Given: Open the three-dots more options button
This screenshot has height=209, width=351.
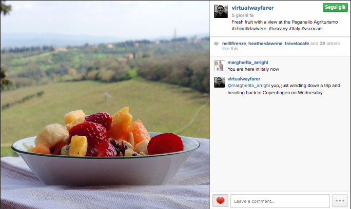Looking at the screenshot, I should pyautogui.click(x=340, y=201).
